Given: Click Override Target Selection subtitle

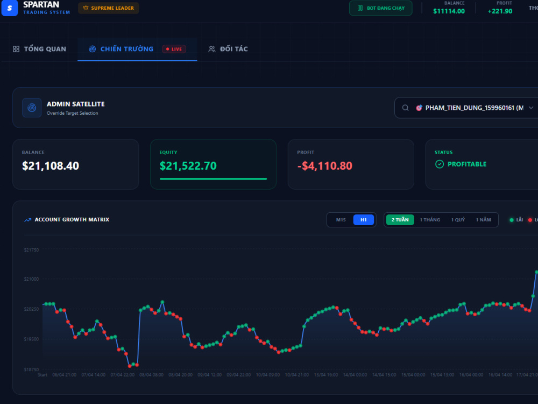Looking at the screenshot, I should pyautogui.click(x=73, y=113).
